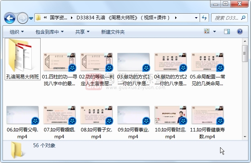The image size is (251, 163).
Task: Click the file name 07.如何看婚姻.mp4
Action: pos(59,133)
